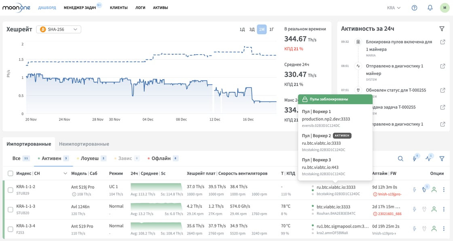The width and height of the screenshot is (453, 241).
Task: Open KRA location dropdown
Action: (394, 8)
